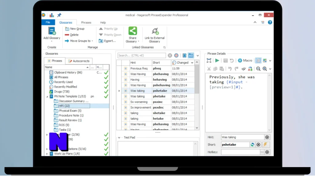This screenshot has height=177, width=315.
Task: Create a New Group
Action: [75, 29]
